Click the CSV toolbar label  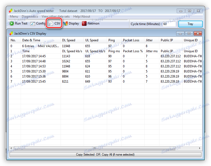coord(57,23)
